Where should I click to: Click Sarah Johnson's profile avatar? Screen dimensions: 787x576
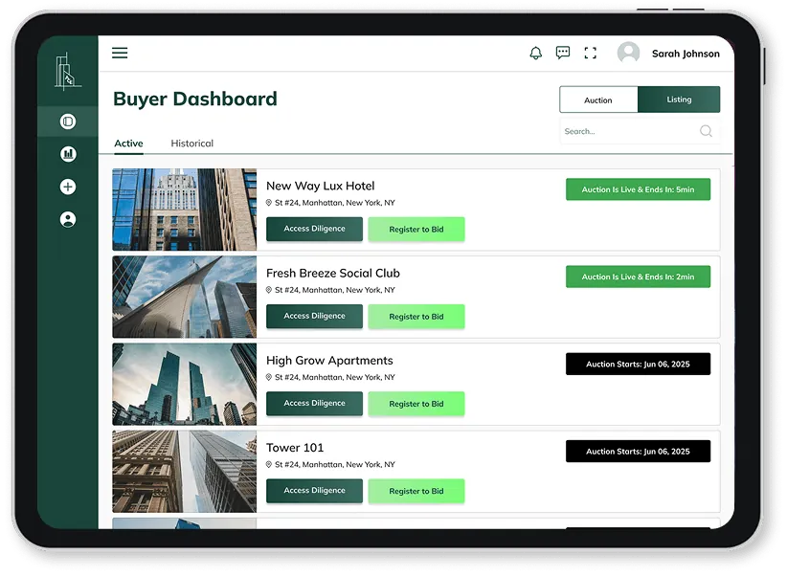(x=628, y=53)
